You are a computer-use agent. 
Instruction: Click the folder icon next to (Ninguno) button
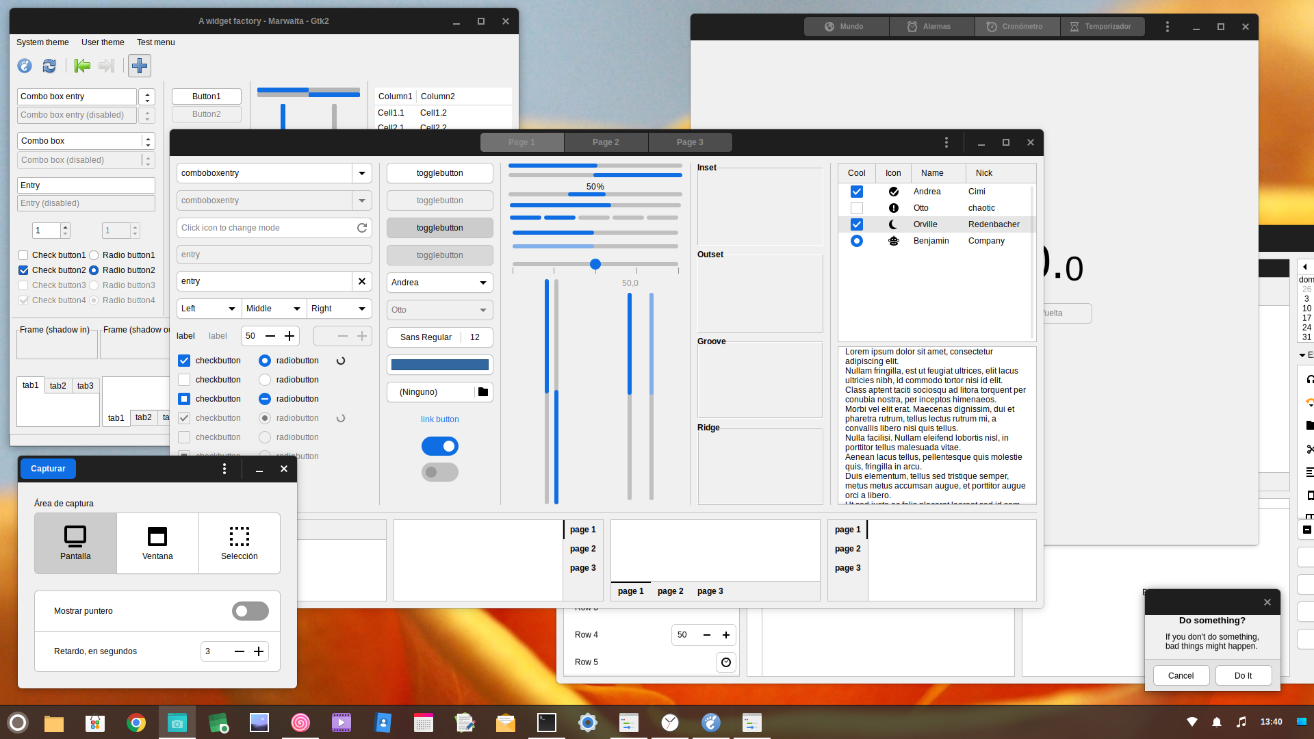pos(482,391)
